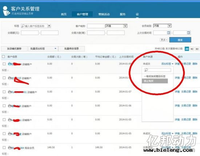Click 删除 on the 2014-01-05 未成交 row
Viewport: 200px width, 156px height.
click(195, 133)
